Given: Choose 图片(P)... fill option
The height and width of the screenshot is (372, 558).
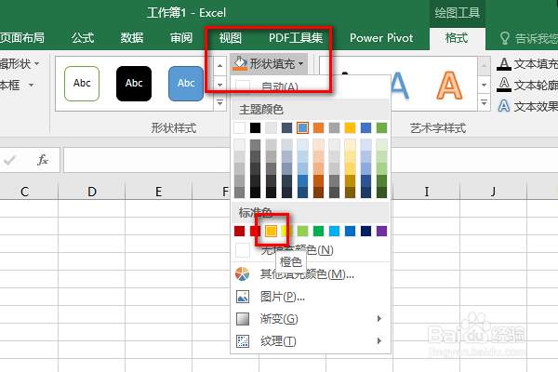Looking at the screenshot, I should (x=311, y=297).
